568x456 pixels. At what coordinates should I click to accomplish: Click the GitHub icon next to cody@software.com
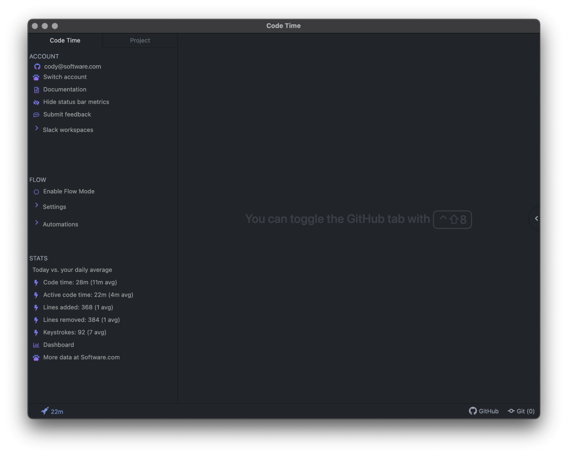(x=37, y=67)
